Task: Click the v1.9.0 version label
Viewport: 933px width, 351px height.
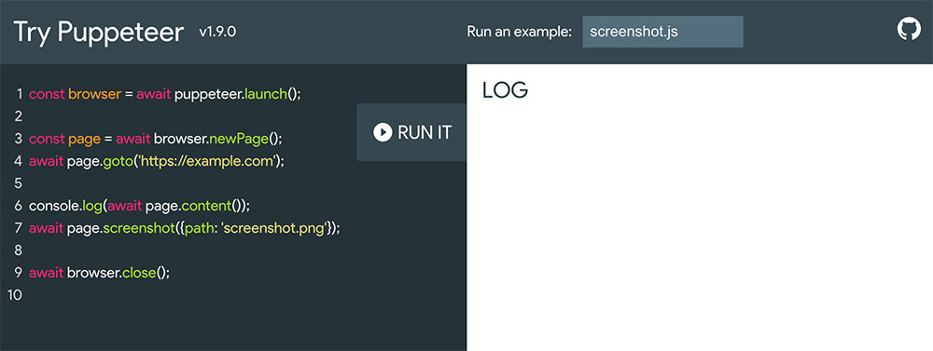Action: pos(217,32)
